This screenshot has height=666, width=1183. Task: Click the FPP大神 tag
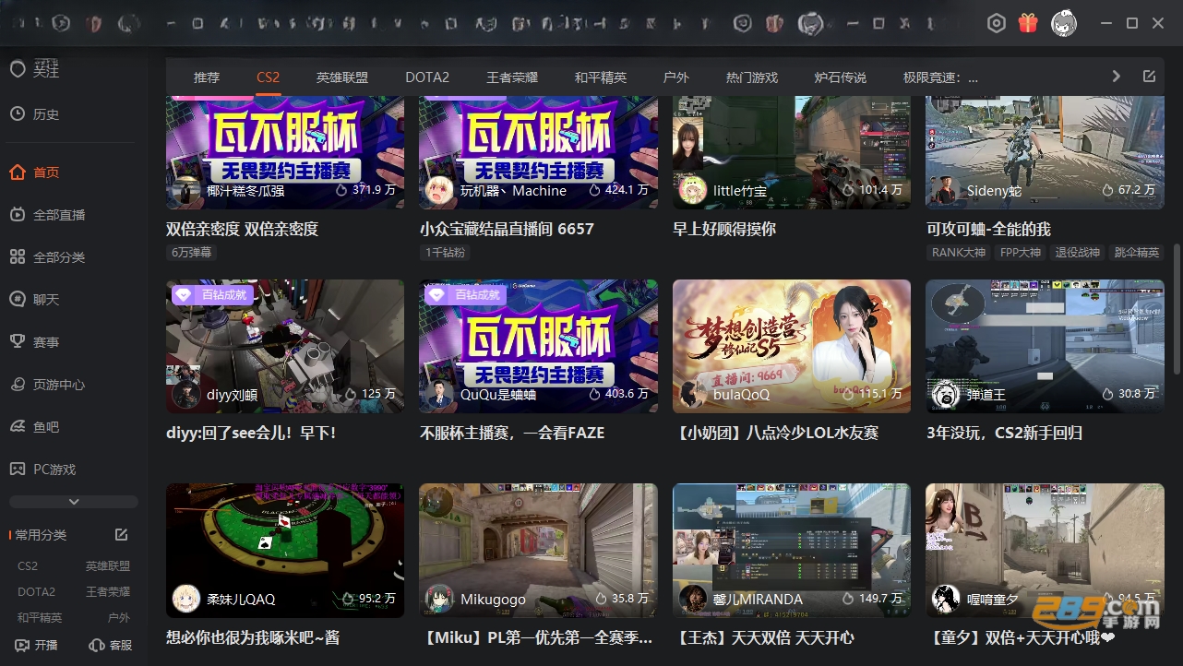pos(1021,252)
